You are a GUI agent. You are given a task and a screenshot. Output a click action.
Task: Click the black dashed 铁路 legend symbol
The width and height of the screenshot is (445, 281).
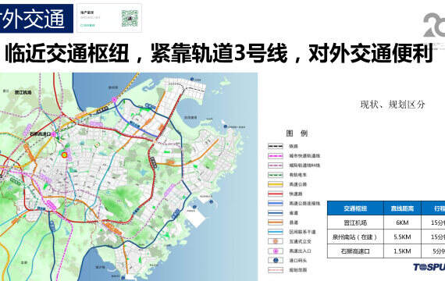pos(276,146)
